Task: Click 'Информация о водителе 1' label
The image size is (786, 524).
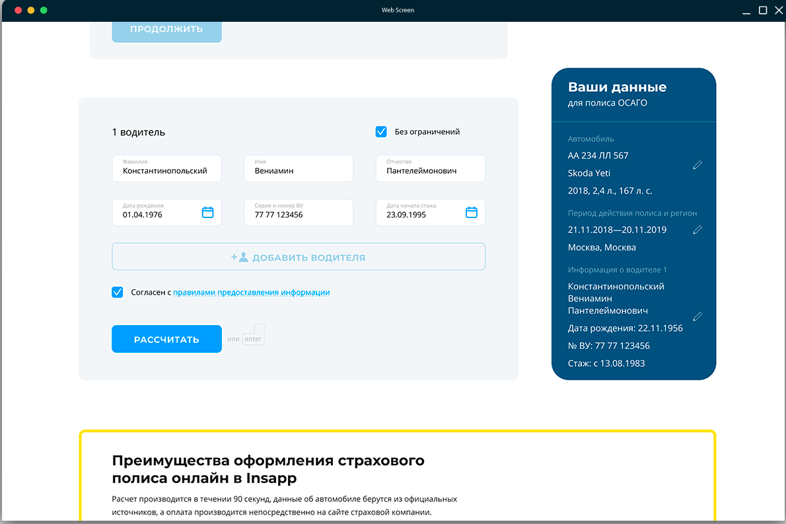Action: coord(618,270)
